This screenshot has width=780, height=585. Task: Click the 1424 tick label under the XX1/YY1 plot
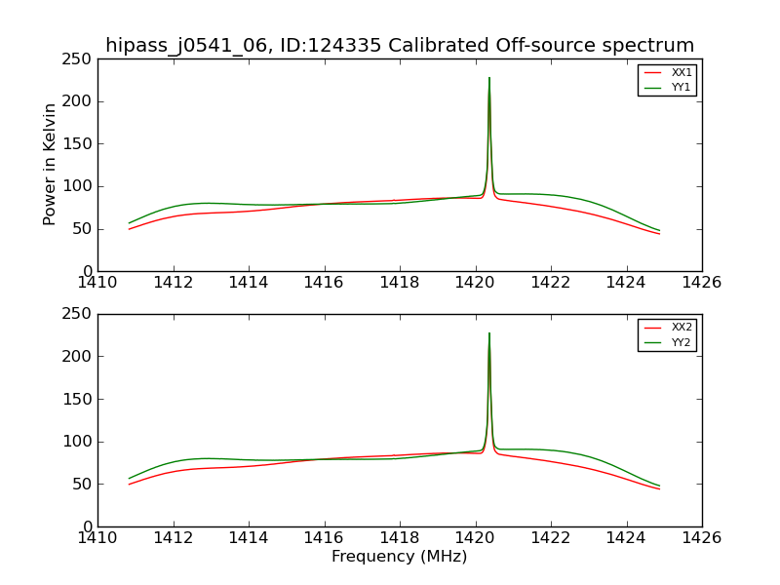(x=627, y=283)
